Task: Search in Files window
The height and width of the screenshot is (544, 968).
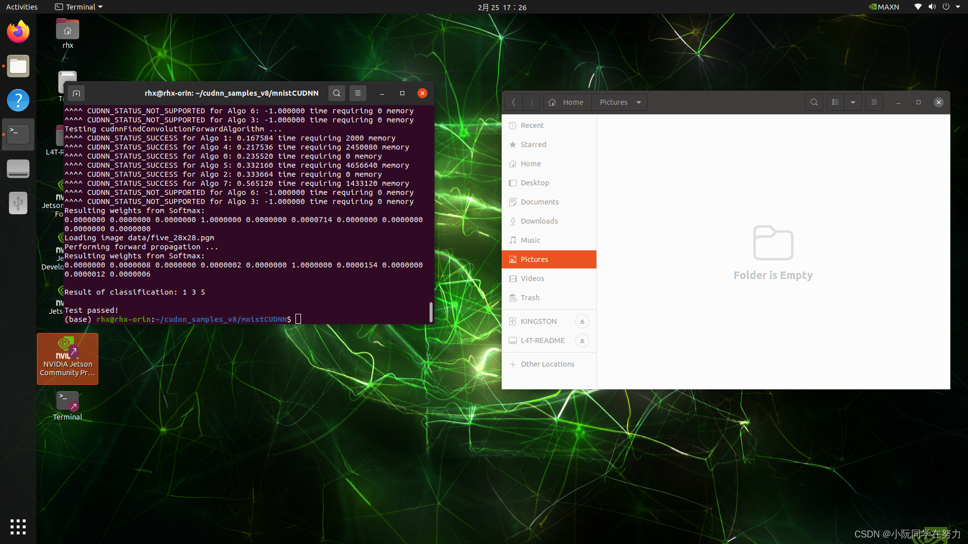Action: (x=814, y=102)
